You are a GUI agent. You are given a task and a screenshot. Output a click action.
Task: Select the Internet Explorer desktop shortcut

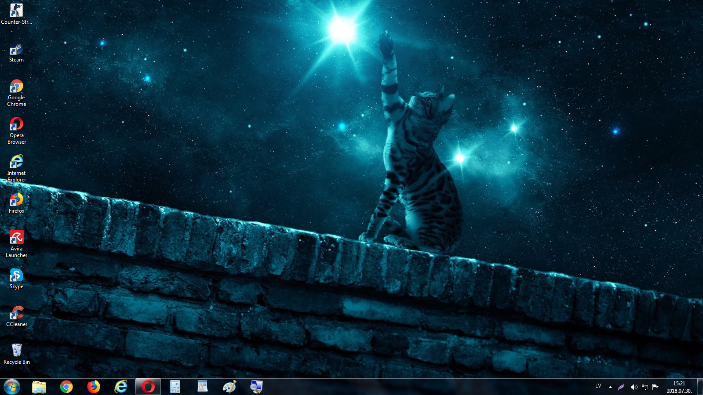click(16, 168)
